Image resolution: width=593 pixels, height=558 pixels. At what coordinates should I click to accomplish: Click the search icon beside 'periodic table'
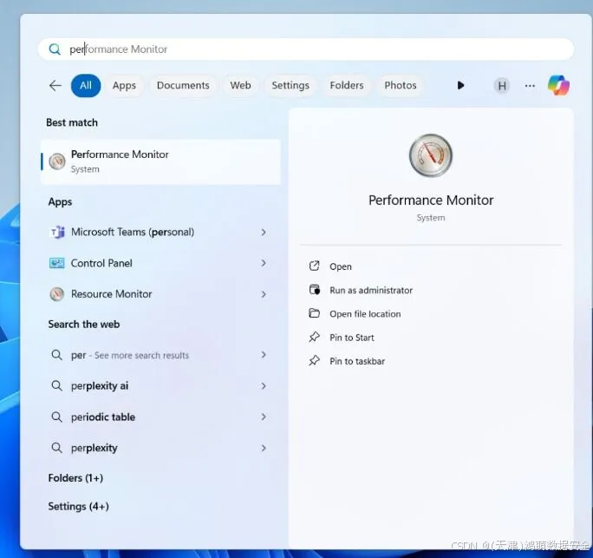pyautogui.click(x=56, y=417)
